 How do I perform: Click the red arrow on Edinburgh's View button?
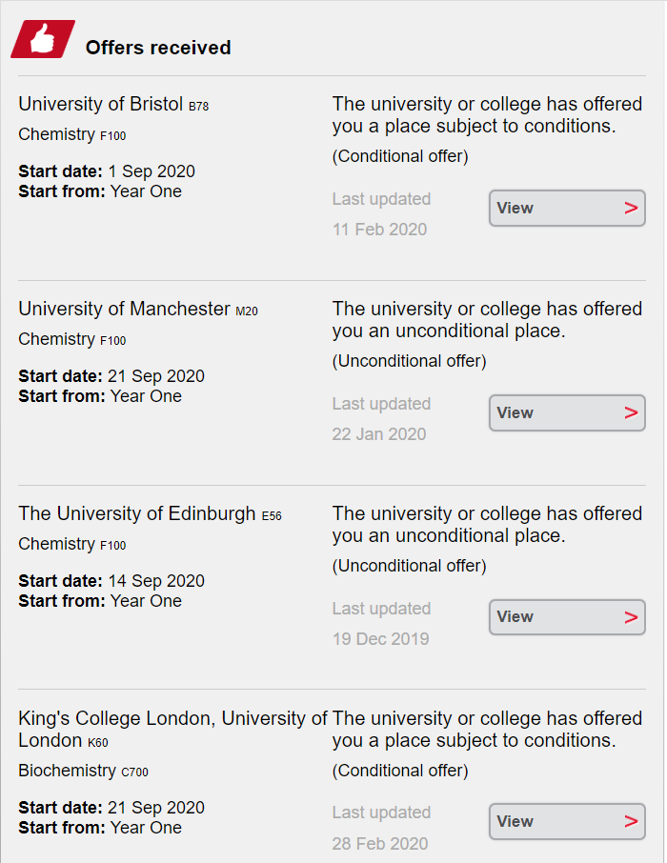coord(631,617)
